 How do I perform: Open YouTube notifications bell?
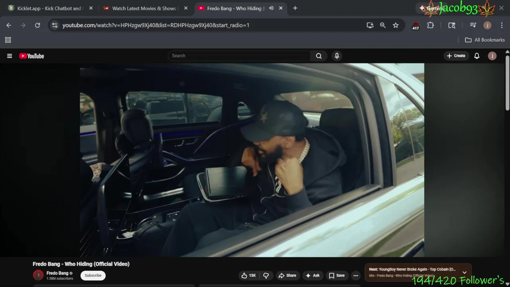coord(477,56)
